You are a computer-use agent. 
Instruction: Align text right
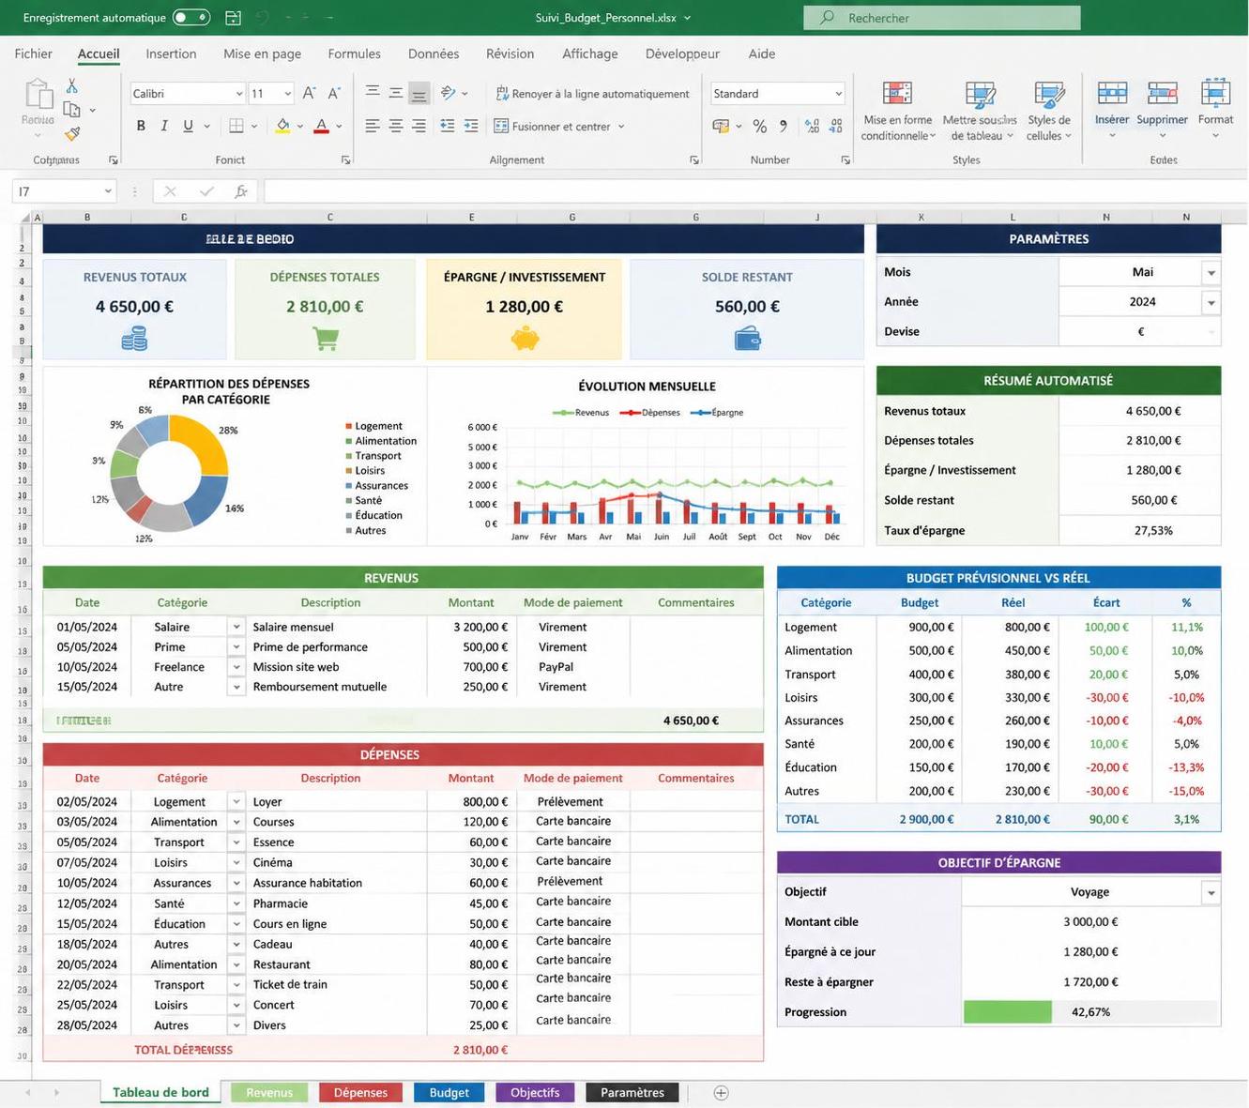point(419,126)
